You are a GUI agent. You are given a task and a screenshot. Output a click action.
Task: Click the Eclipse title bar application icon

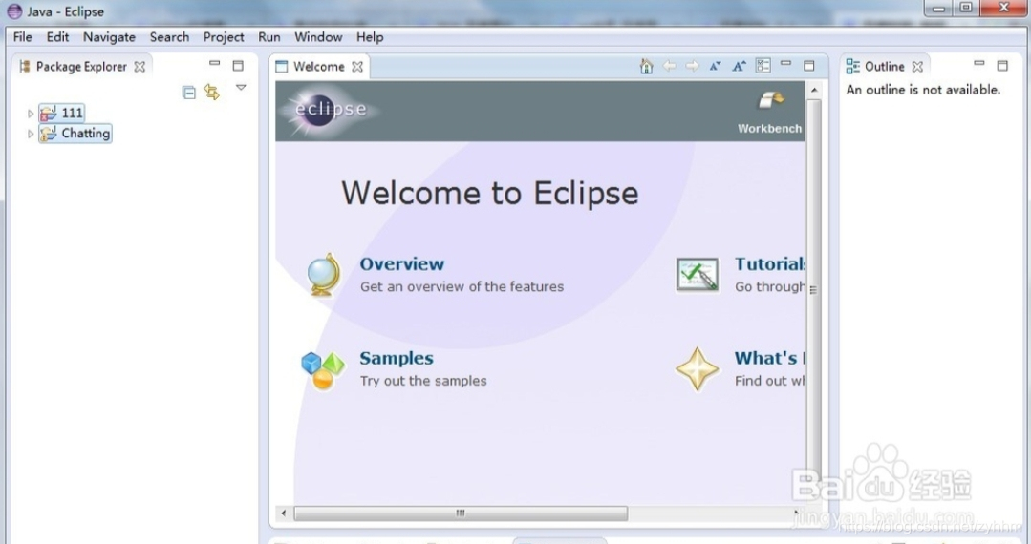click(x=13, y=11)
